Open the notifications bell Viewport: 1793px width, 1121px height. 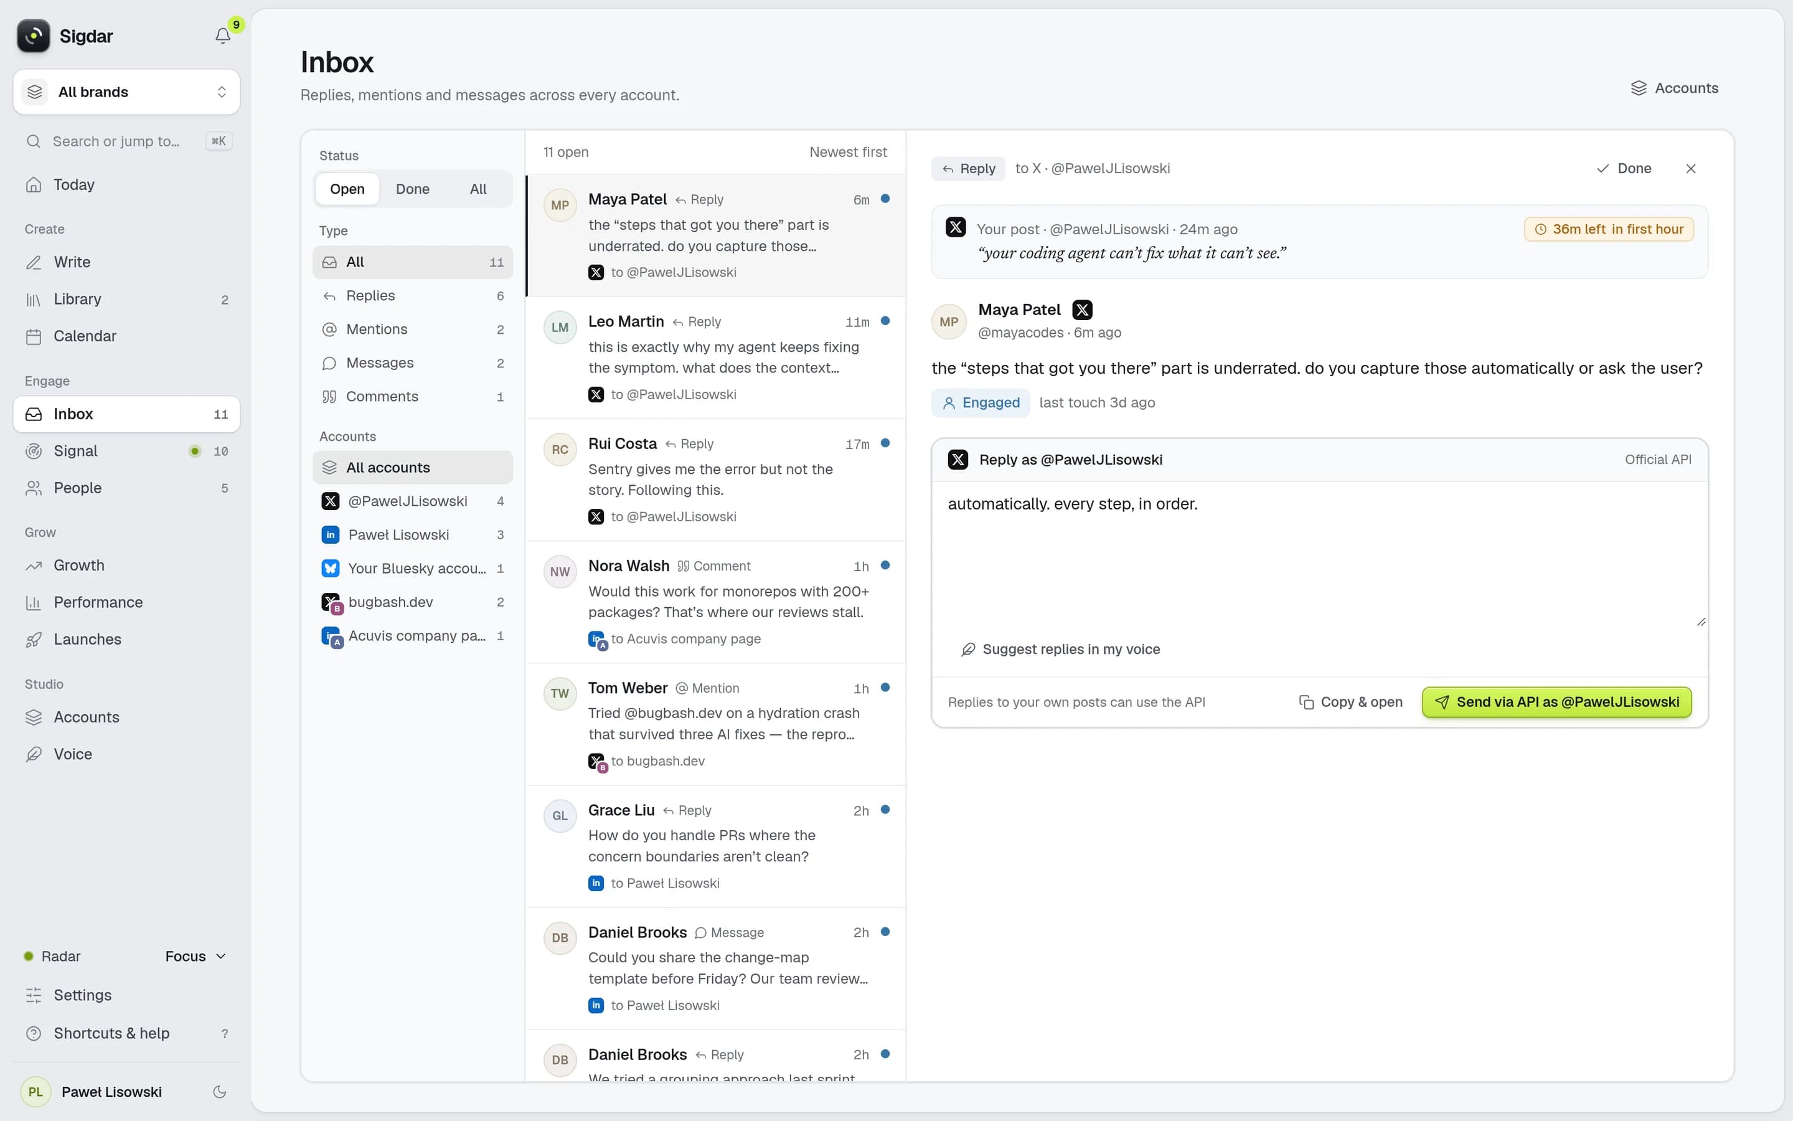222,35
